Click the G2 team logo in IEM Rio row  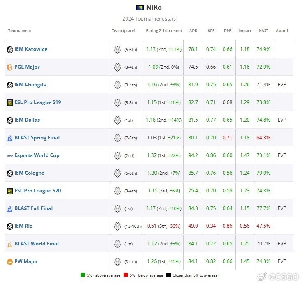[x=117, y=226]
